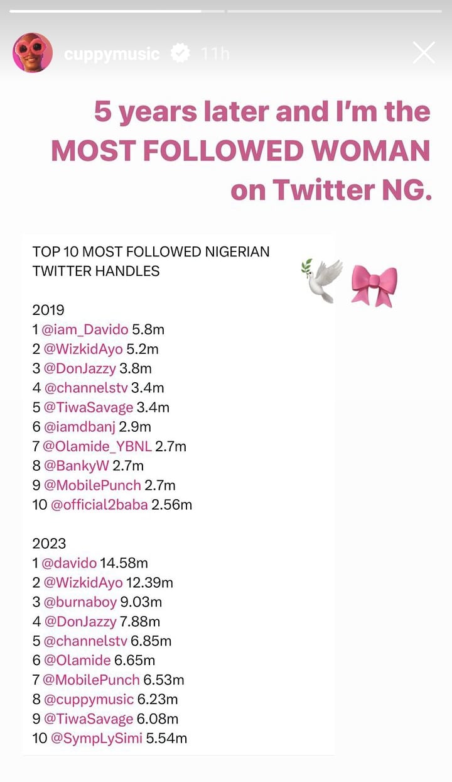
Task: Tap the verified badge icon
Action: [x=181, y=54]
